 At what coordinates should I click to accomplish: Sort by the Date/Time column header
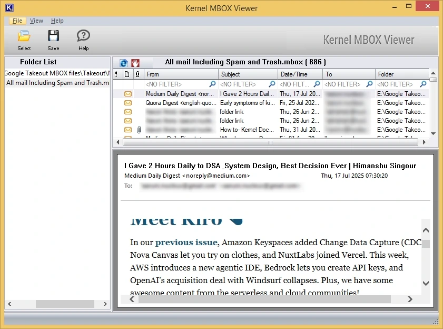coord(300,74)
